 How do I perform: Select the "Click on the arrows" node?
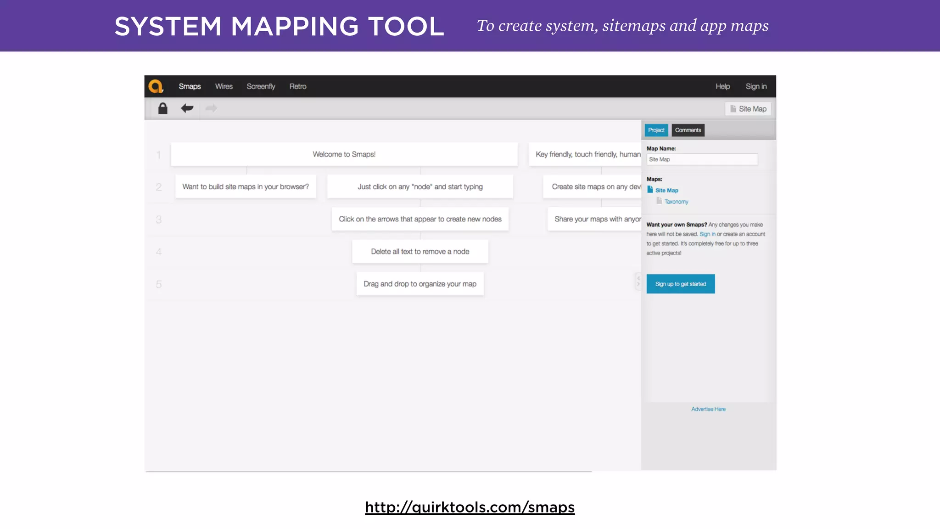pyautogui.click(x=420, y=219)
